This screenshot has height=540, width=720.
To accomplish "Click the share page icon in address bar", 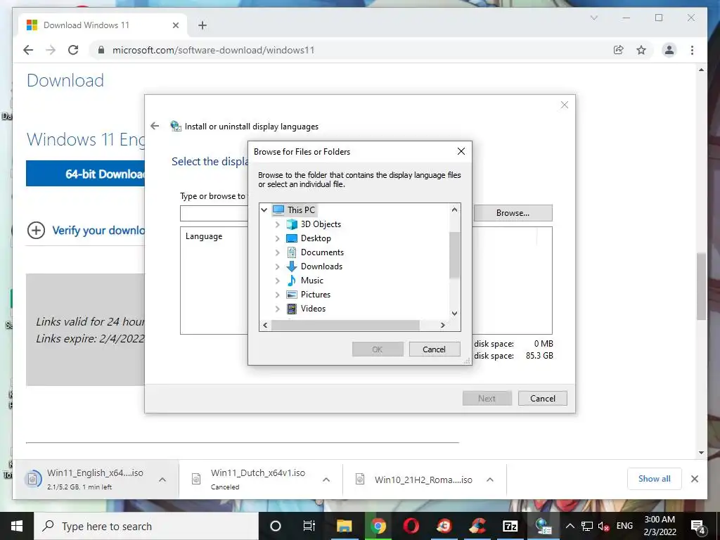I will (x=619, y=50).
